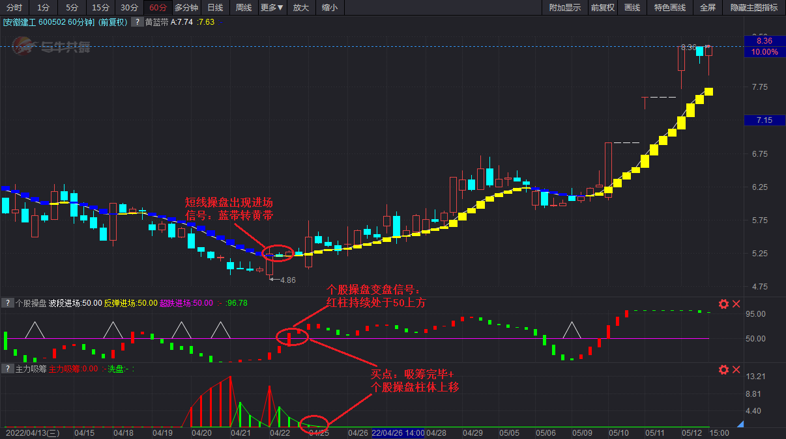Click 缩小 to zoom out chart

coord(330,8)
